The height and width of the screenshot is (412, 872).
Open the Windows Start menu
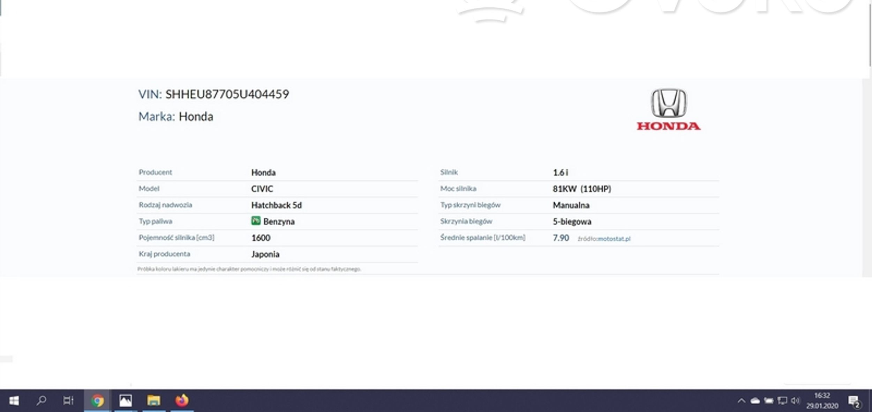point(14,400)
